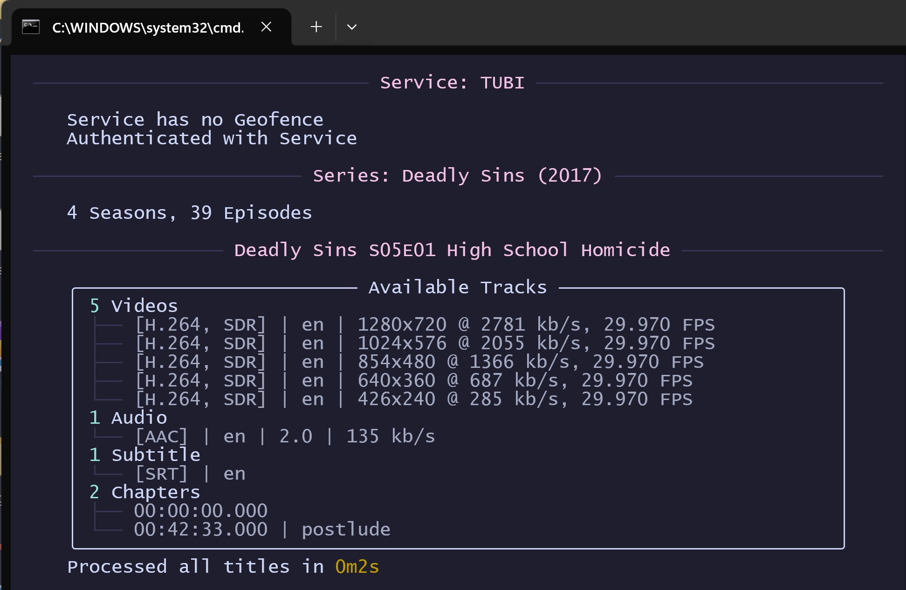Click the AAC 135 kb/s audio track line

pos(284,437)
